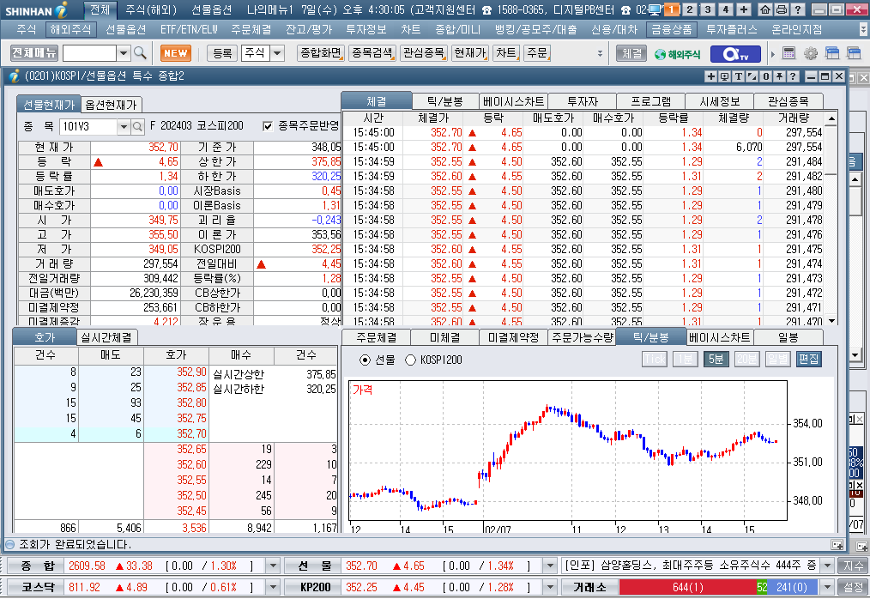This screenshot has height=599, width=870.
Task: Open the alpha TV banner button
Action: click(x=735, y=54)
